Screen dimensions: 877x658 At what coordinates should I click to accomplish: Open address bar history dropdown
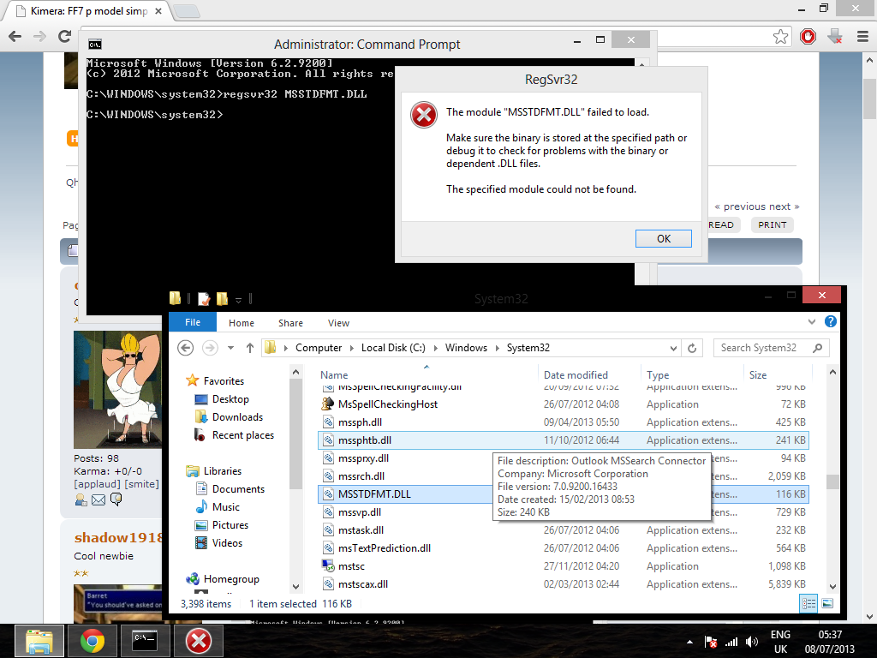673,348
